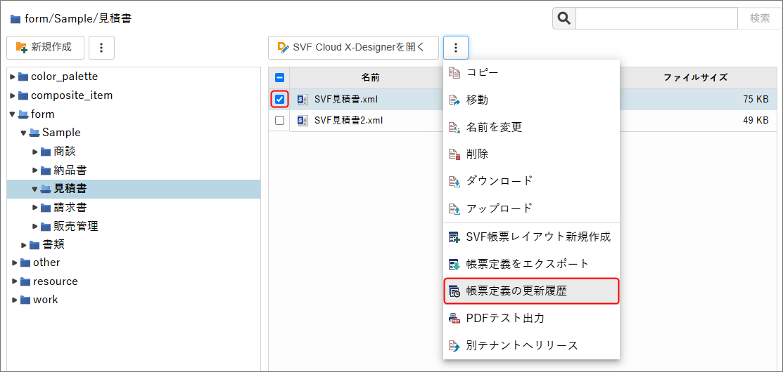
Task: Select the composite_item folder label in tree
Action: (72, 95)
